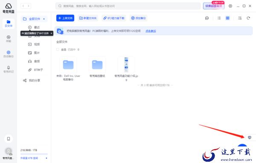This screenshot has height=163, width=256.
Task: Open the user avatar profile
Action: click(x=9, y=151)
